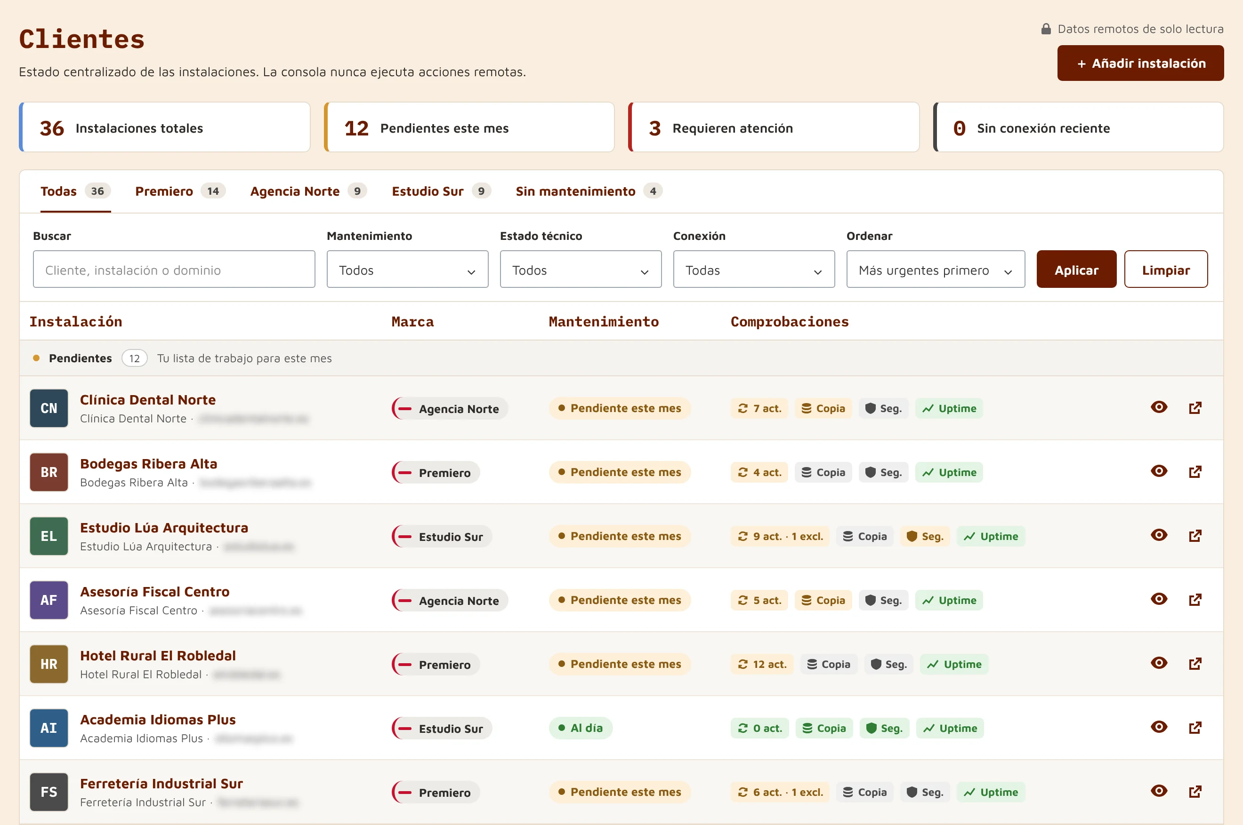This screenshot has width=1243, height=825.
Task: Click the eye icon for Bodegas Ribera Alta
Action: pyautogui.click(x=1159, y=471)
